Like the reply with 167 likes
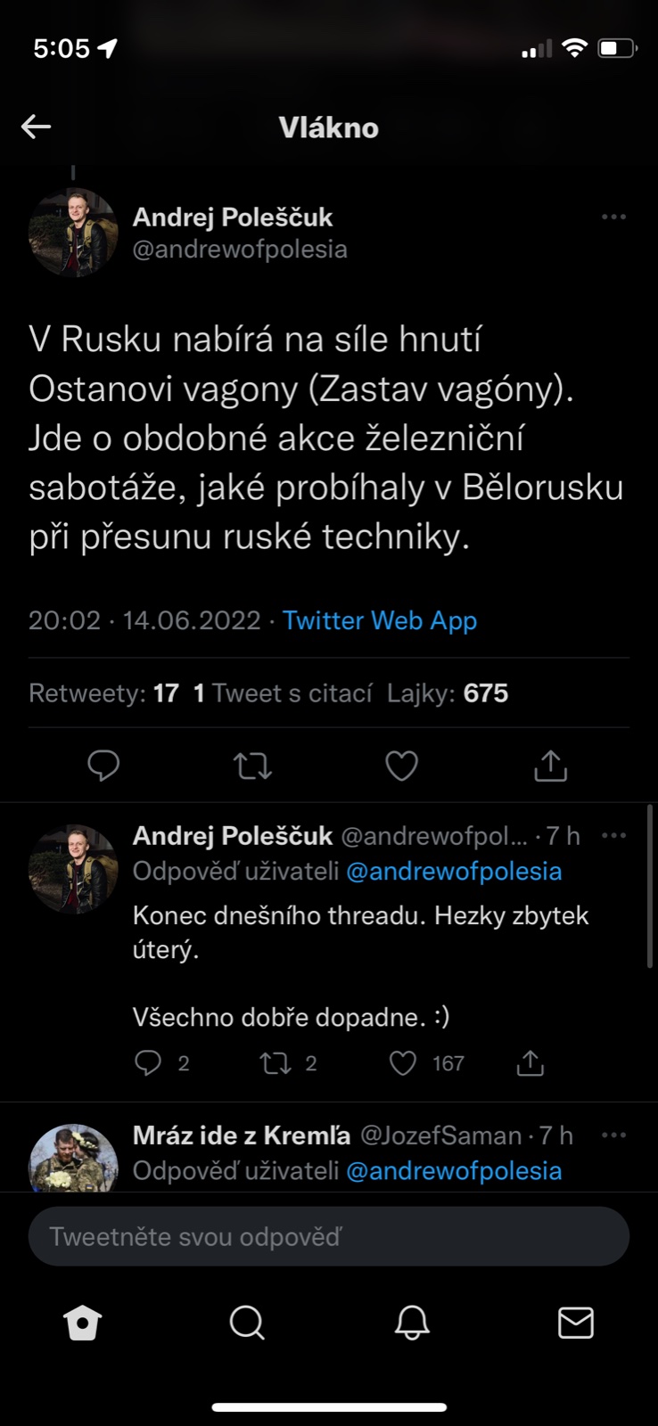Screen dimensions: 658x1426 pyautogui.click(x=403, y=1062)
